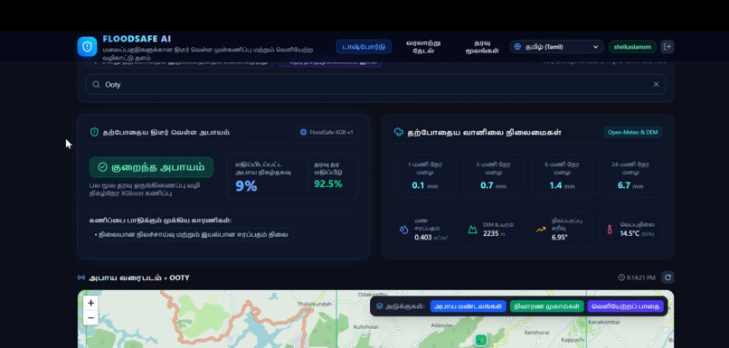Click the stable slope key factor chip
729x348 pixels.
click(192, 234)
